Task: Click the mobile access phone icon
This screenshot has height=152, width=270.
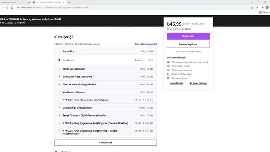Action: tap(168, 74)
